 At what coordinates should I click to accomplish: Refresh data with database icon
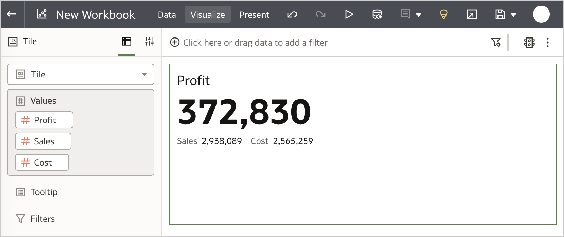tap(377, 14)
